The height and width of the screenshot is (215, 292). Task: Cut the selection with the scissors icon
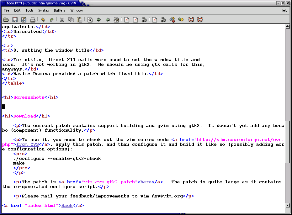click(x=62, y=19)
